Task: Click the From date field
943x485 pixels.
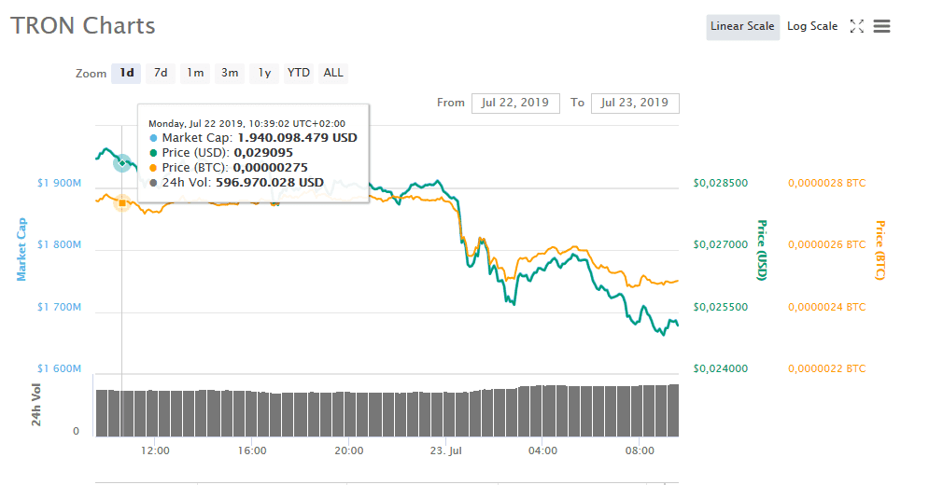Action: 515,103
